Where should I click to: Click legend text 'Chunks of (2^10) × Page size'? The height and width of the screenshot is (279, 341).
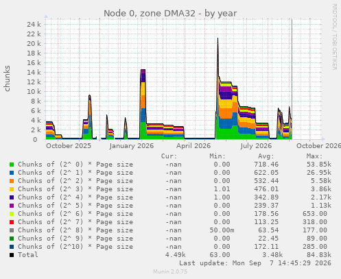[75, 247]
